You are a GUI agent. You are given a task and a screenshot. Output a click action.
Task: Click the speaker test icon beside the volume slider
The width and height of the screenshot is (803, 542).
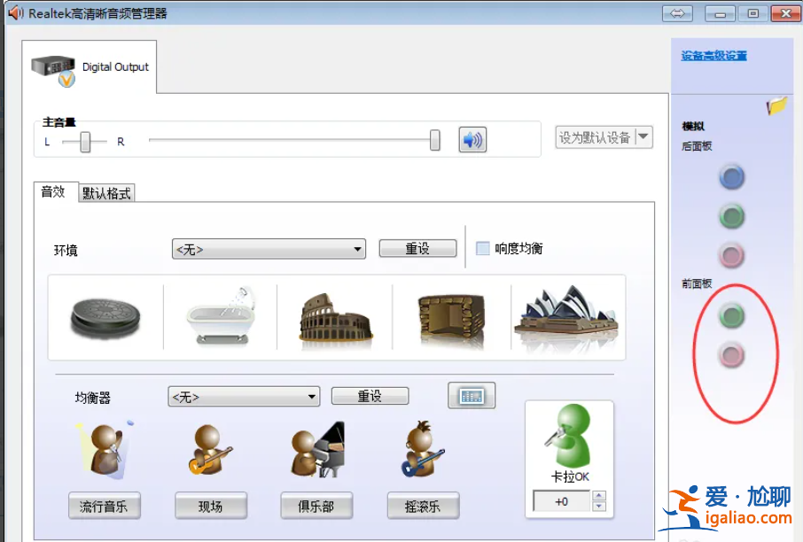(472, 140)
